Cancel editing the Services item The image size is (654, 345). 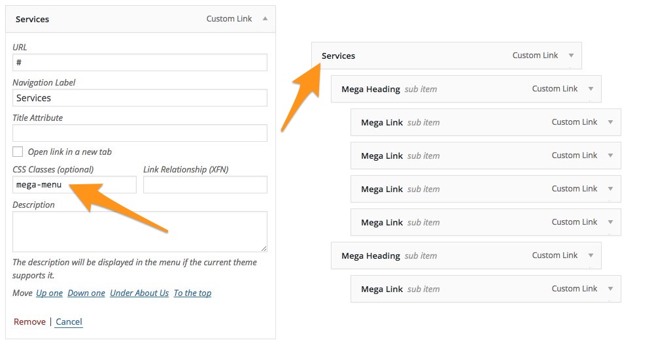point(69,321)
